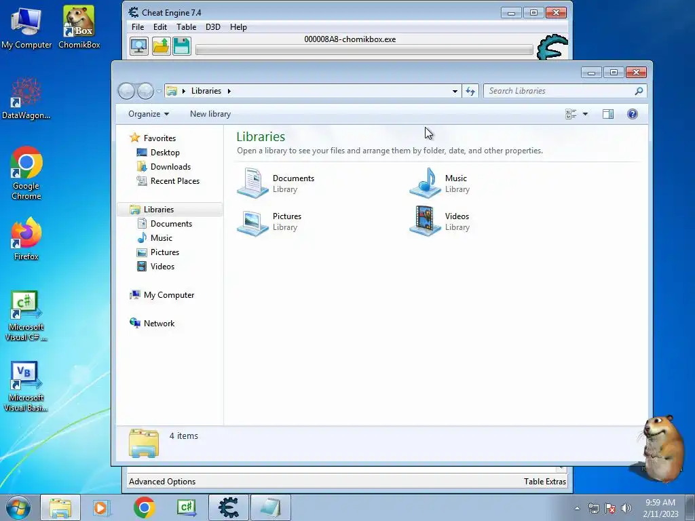The height and width of the screenshot is (521, 695).
Task: Open the Organize dropdown menu
Action: pyautogui.click(x=149, y=114)
